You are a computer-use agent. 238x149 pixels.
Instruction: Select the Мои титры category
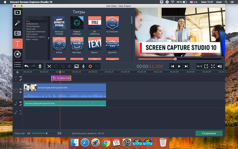32,40
